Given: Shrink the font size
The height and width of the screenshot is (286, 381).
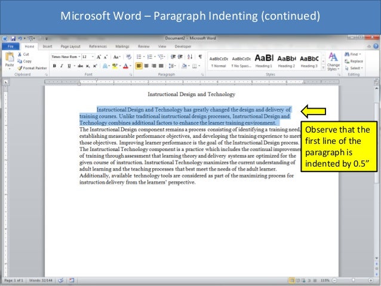Looking at the screenshot, I should [x=106, y=57].
